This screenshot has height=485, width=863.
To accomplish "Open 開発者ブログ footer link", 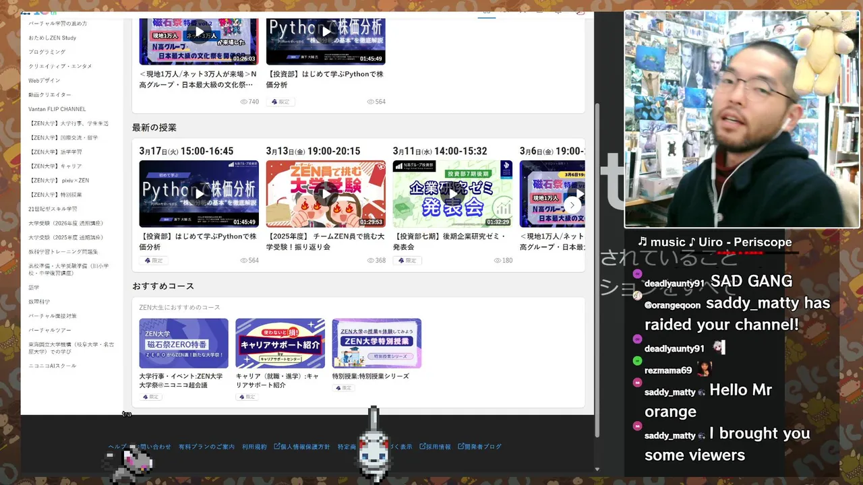I will pyautogui.click(x=480, y=447).
